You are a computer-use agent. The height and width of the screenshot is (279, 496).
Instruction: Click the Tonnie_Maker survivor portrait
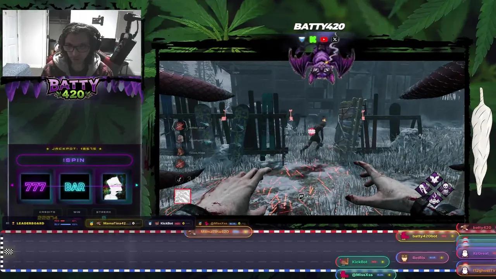coord(180,152)
